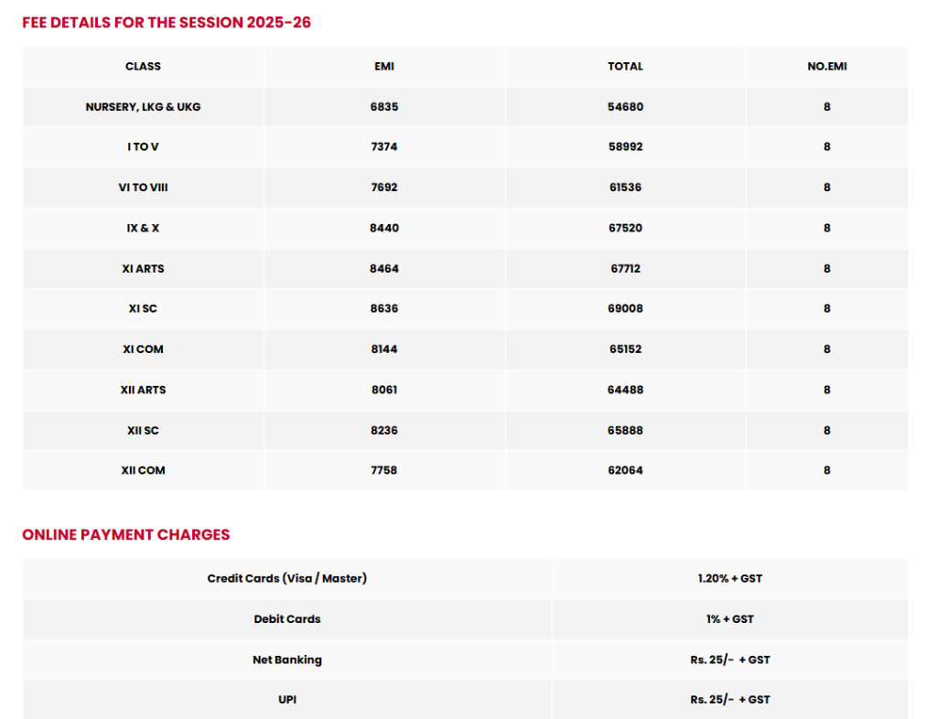Click the 69008 total for XI SC

625,309
